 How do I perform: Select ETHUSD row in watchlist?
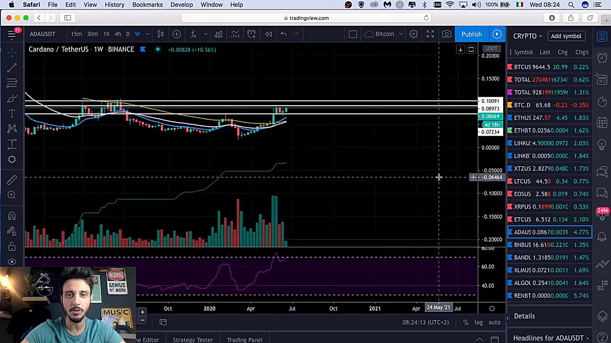tap(549, 118)
